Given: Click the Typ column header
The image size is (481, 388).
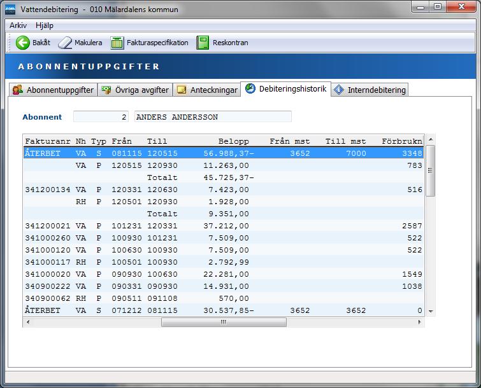Looking at the screenshot, I should (x=99, y=141).
